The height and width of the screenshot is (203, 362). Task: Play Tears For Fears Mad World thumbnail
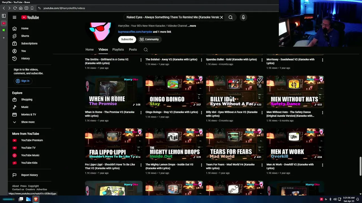click(235, 144)
